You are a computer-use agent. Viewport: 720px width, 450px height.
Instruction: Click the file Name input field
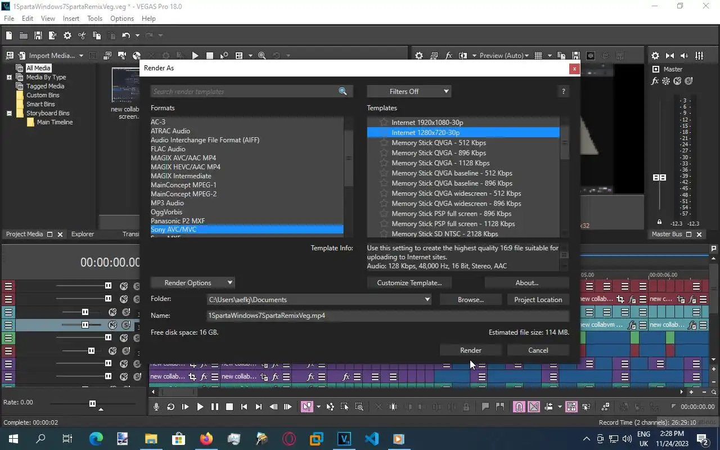pos(388,316)
